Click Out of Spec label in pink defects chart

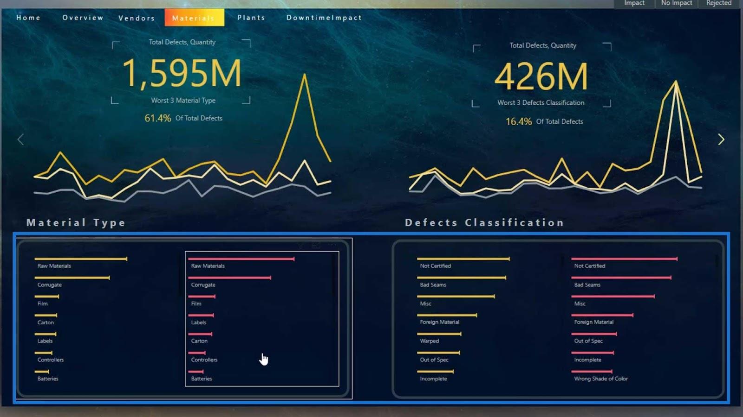(x=588, y=341)
